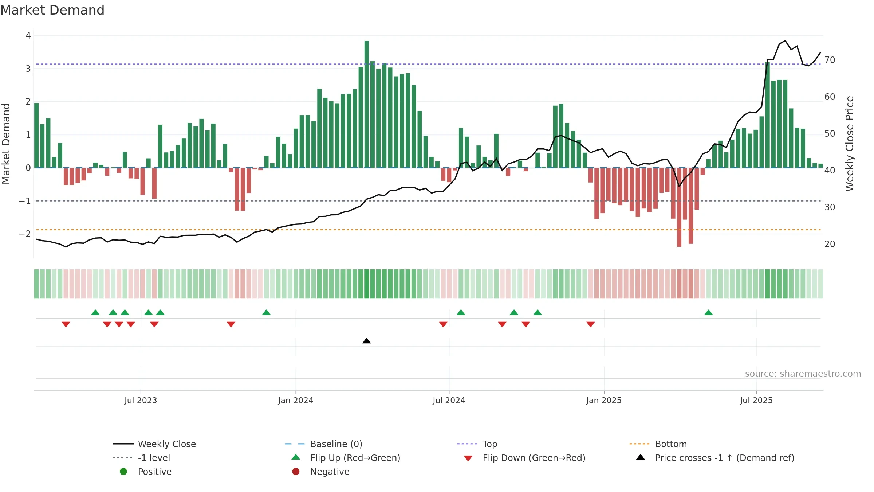
Task: Select the black price-cross marker on the timeline
Action: point(367,341)
